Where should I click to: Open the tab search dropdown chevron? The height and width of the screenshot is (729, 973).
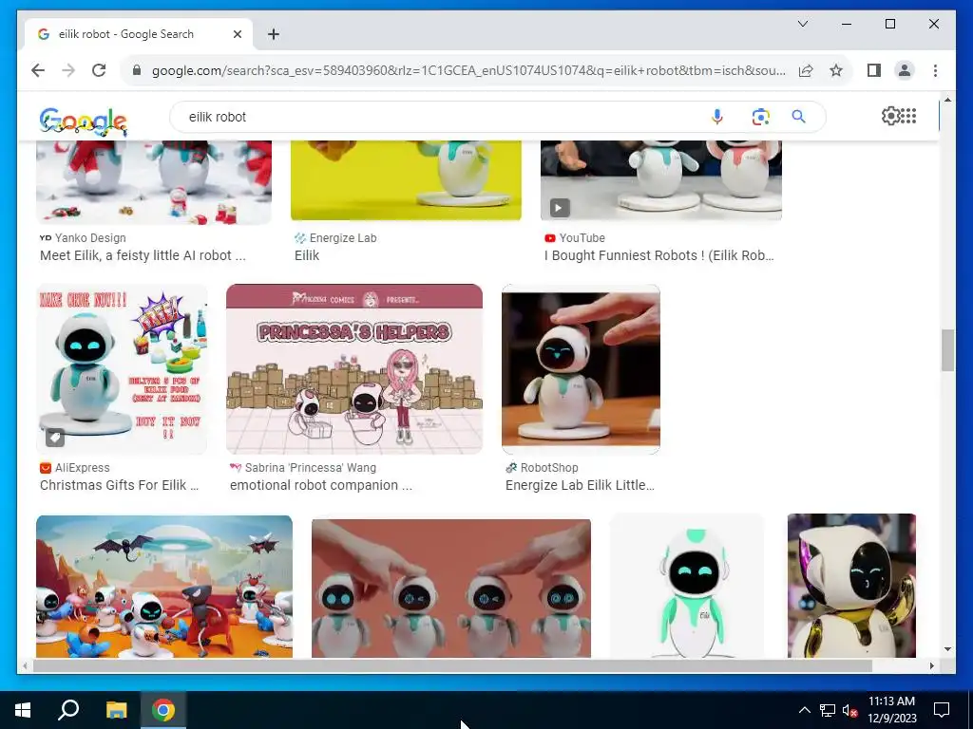[802, 24]
